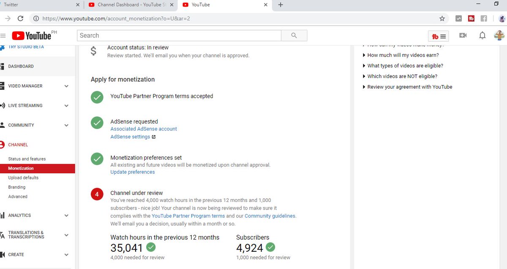Screen dimensions: 507x269
Task: Expand the Live Streaming section
Action: tap(66, 106)
